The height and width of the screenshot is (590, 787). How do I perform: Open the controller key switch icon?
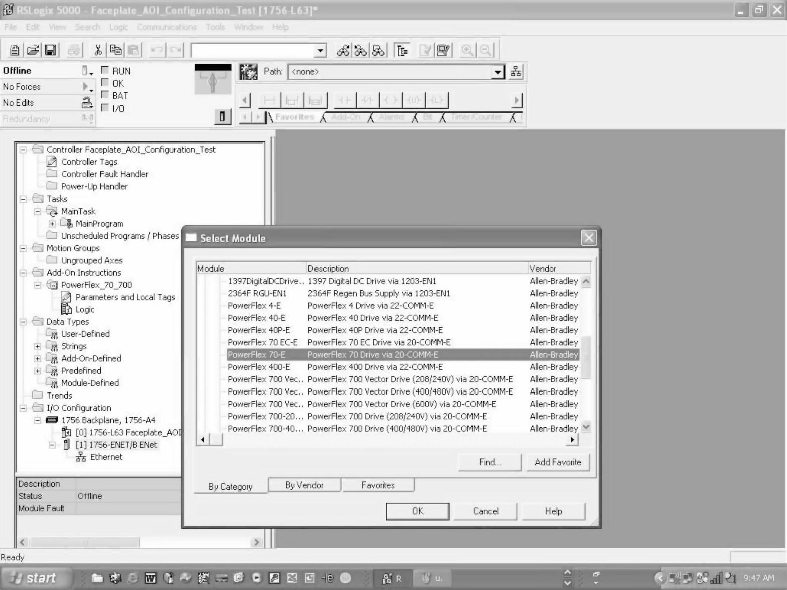click(213, 80)
